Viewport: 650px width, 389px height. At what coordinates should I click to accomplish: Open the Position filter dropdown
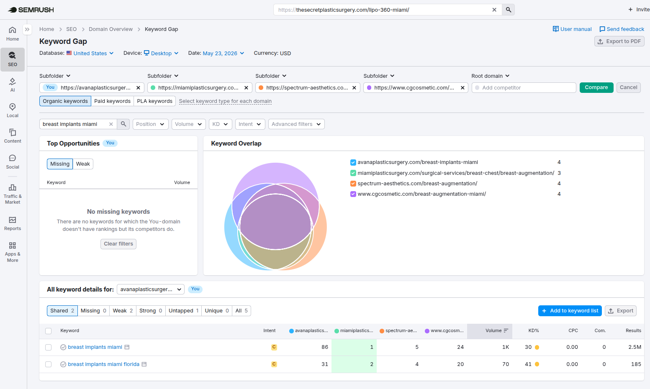[x=151, y=124]
